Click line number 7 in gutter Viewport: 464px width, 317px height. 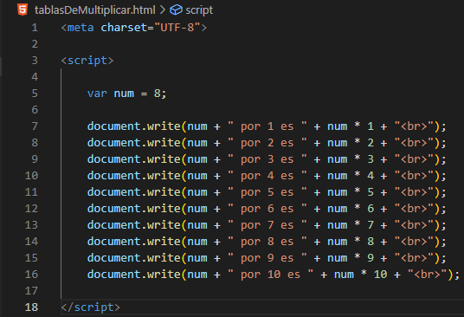coord(35,126)
